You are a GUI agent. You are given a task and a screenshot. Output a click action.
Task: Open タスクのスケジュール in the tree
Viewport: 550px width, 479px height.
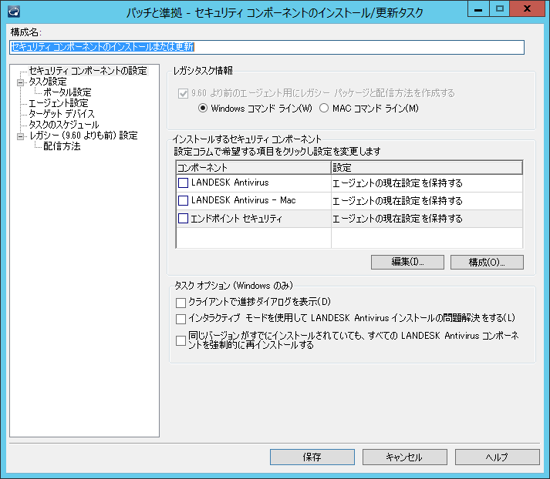coord(64,125)
